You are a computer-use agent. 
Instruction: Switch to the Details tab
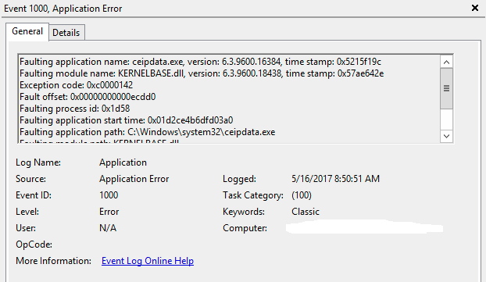pyautogui.click(x=66, y=33)
